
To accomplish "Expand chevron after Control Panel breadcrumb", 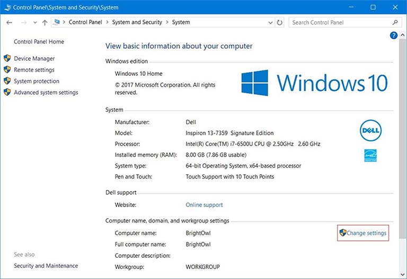I will 107,22.
